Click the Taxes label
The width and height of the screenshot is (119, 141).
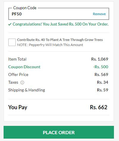[13, 82]
